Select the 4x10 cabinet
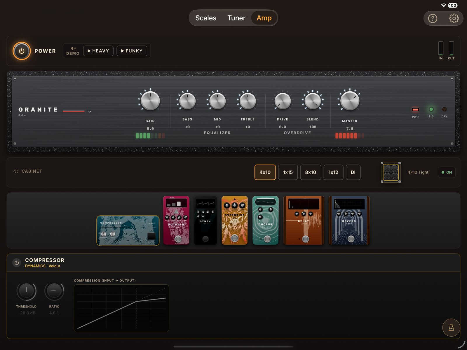 pyautogui.click(x=265, y=172)
